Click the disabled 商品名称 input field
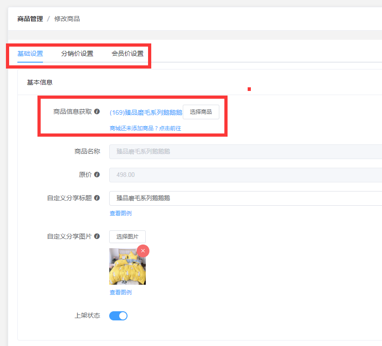The width and height of the screenshot is (382, 346). [245, 152]
